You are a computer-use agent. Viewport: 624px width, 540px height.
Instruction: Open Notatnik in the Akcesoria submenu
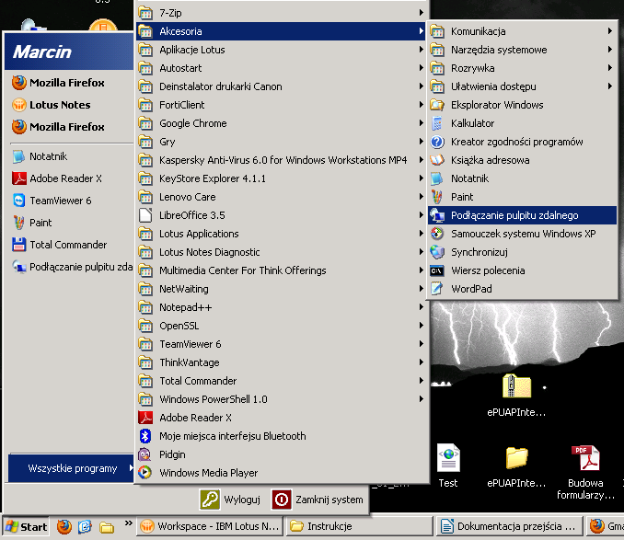point(522,178)
